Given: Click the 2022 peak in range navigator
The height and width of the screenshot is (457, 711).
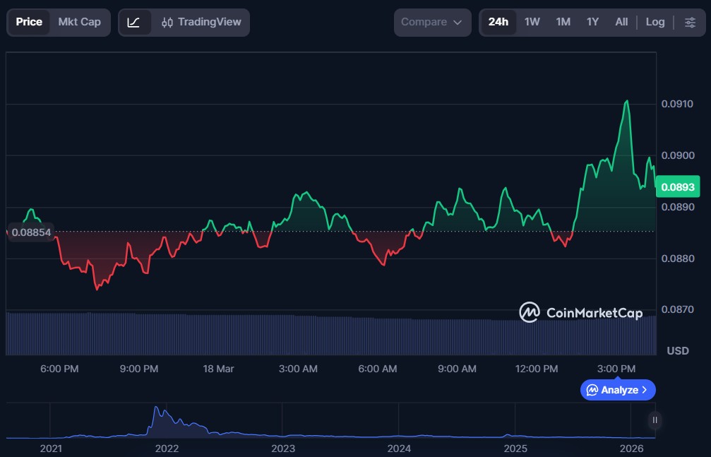Looking at the screenshot, I should 157,410.
